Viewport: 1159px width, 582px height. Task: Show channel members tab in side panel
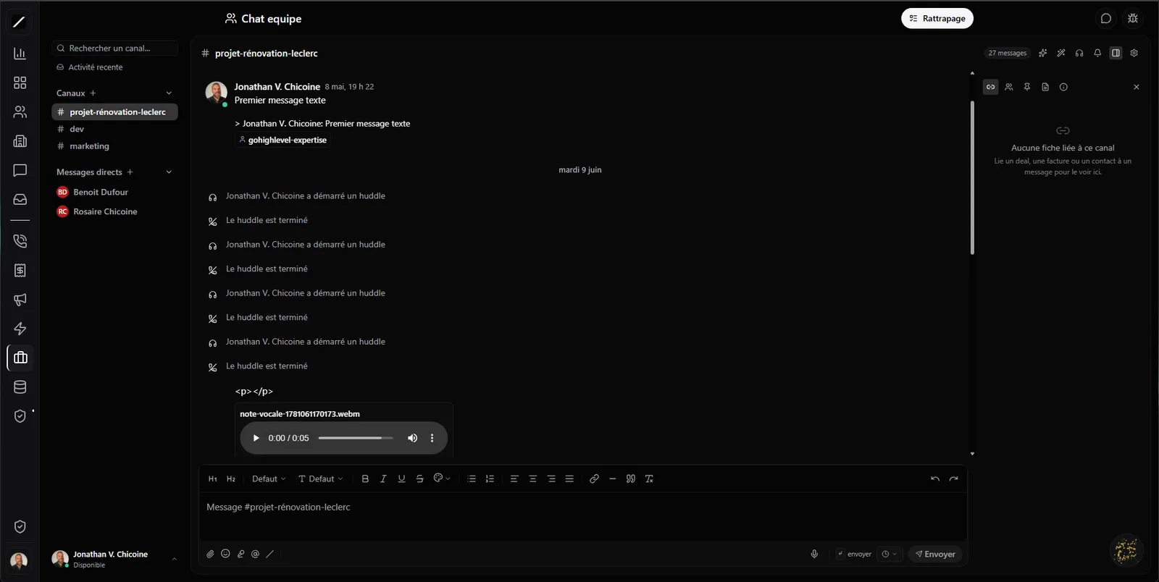1009,87
